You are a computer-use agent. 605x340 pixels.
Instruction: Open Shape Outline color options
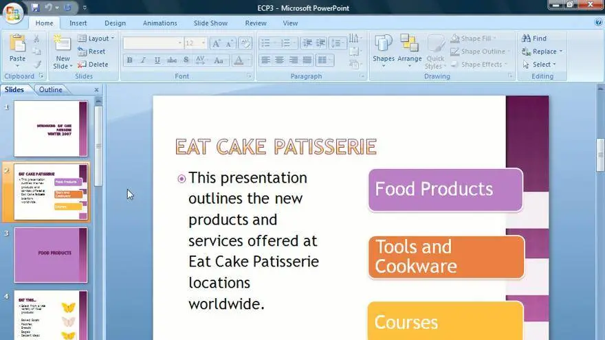[481, 52]
